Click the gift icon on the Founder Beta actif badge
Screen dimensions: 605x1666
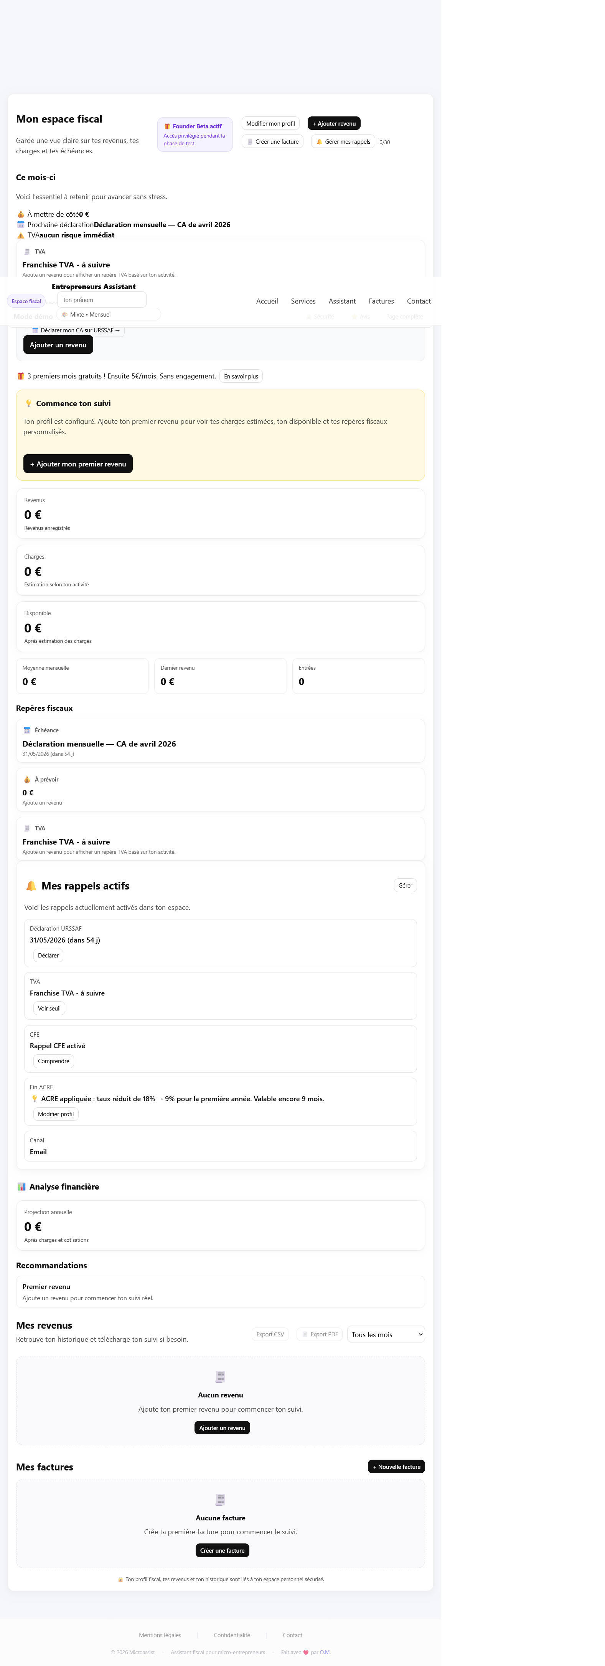tap(167, 127)
